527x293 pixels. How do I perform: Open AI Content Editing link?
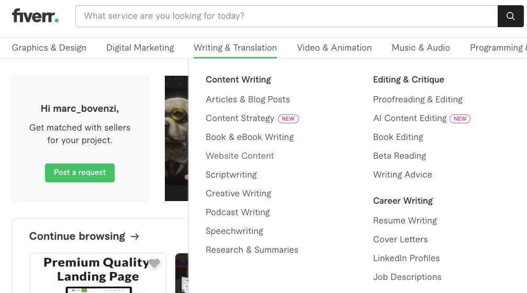[x=410, y=119]
